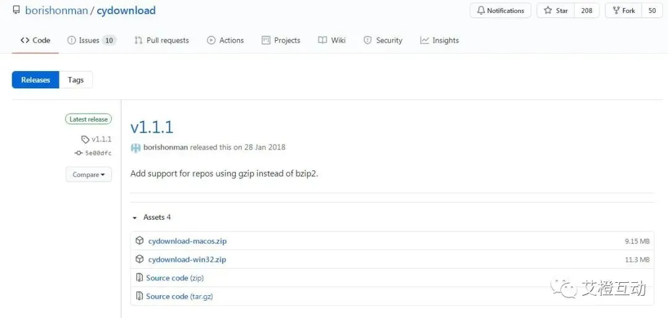The image size is (668, 318).
Task: View the 50 forks count
Action: 653,10
